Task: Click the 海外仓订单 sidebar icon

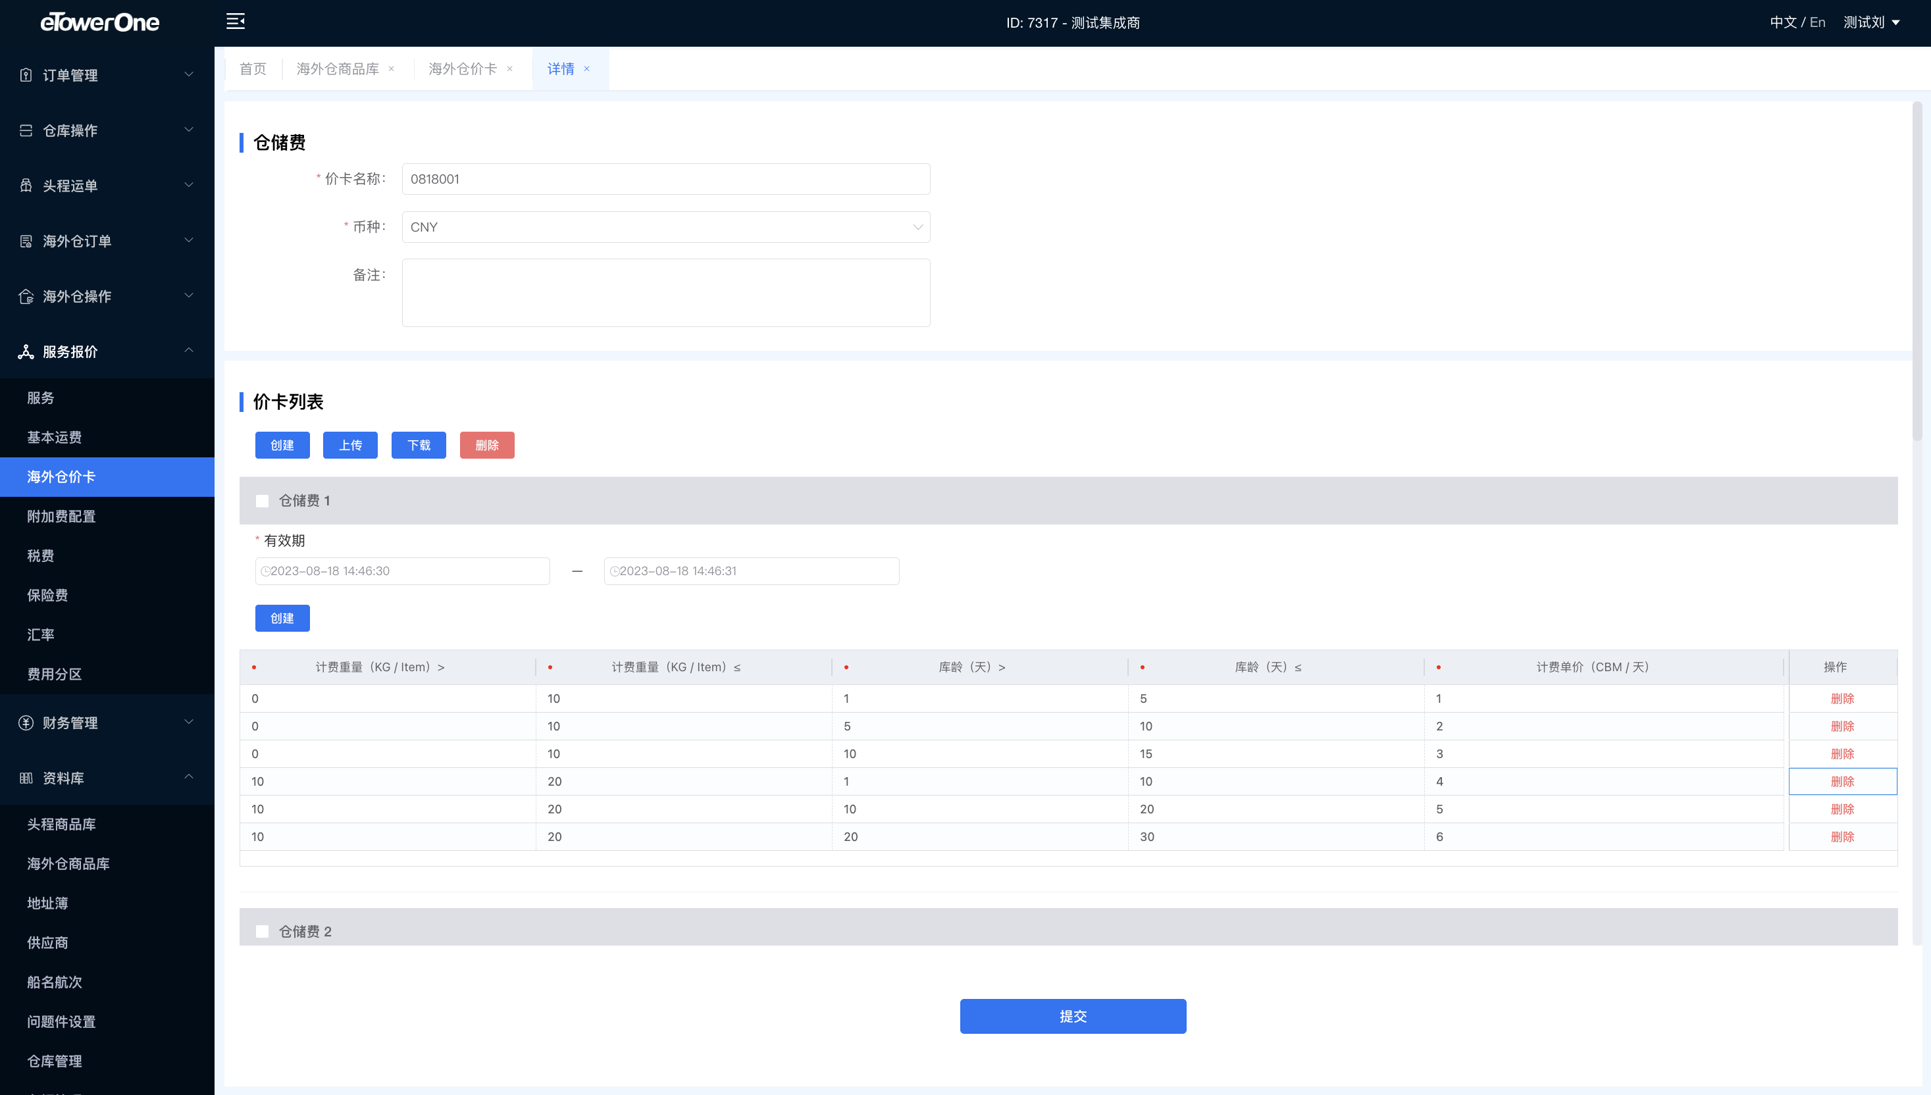Action: point(26,241)
